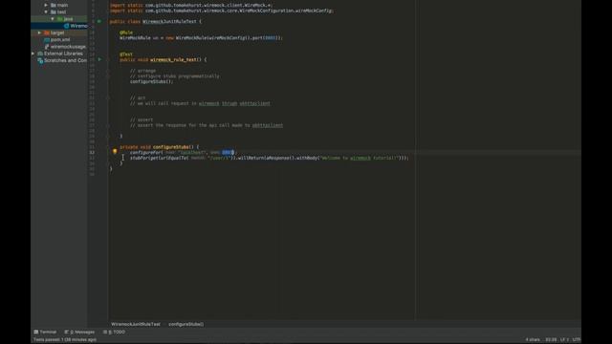612x344 pixels.
Task: Open the Messages tool window
Action: tap(79, 332)
